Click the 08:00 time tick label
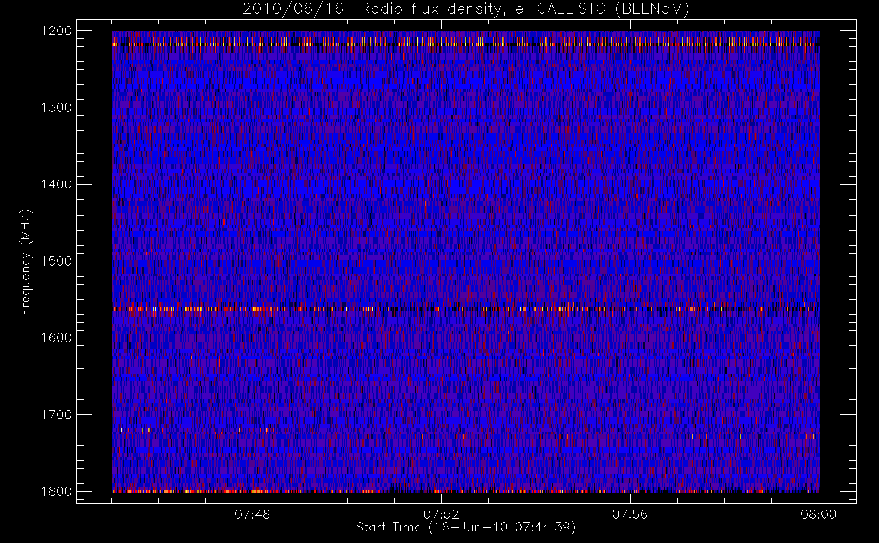879x543 pixels. [x=819, y=514]
